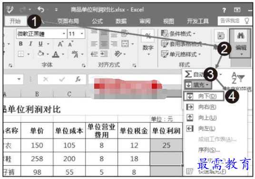255x179 pixels.
Task: Click the Undo arrow in quick access toolbar
Action: (x=41, y=9)
